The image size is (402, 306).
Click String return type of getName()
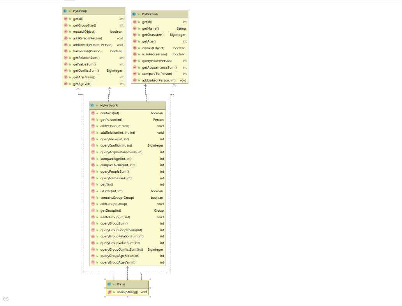[x=181, y=28]
